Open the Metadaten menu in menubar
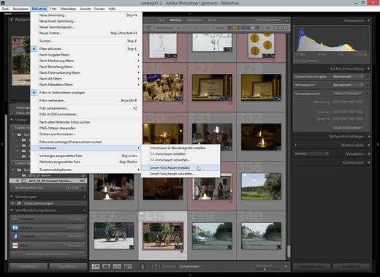Viewport: 380px width, 277px height. click(68, 9)
